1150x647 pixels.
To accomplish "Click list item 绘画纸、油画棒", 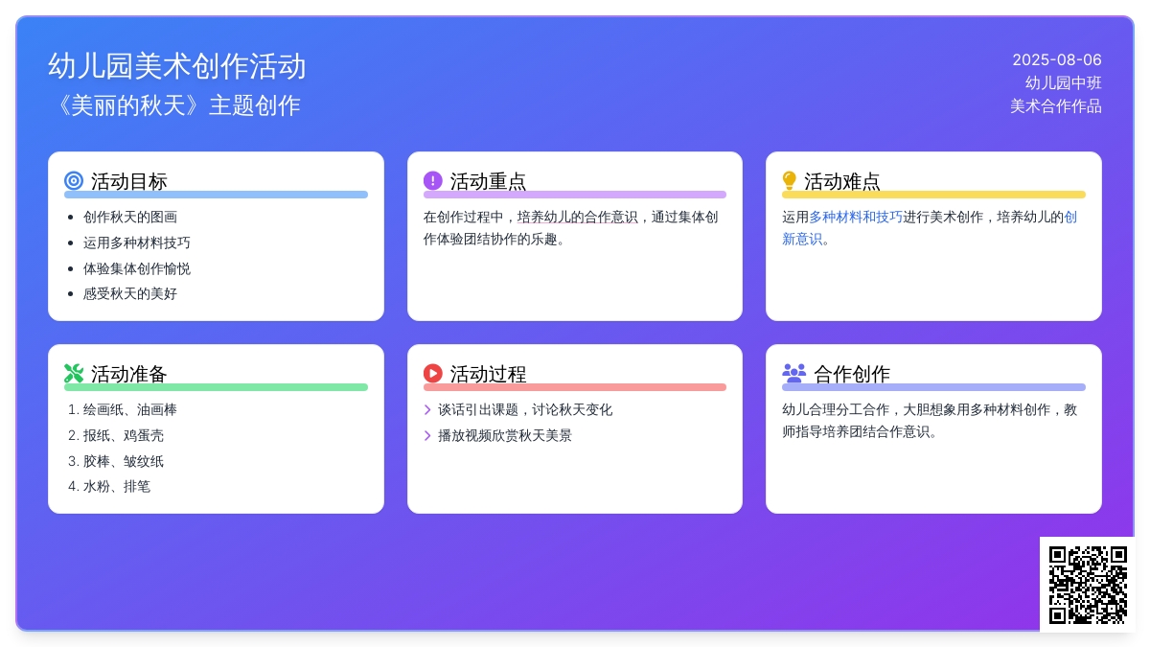I will (x=130, y=409).
